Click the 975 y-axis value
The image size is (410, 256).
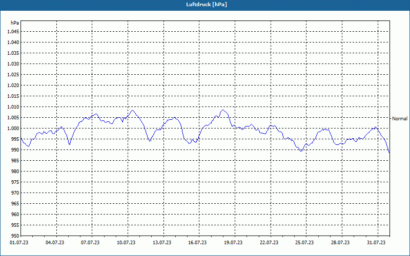pos(16,182)
